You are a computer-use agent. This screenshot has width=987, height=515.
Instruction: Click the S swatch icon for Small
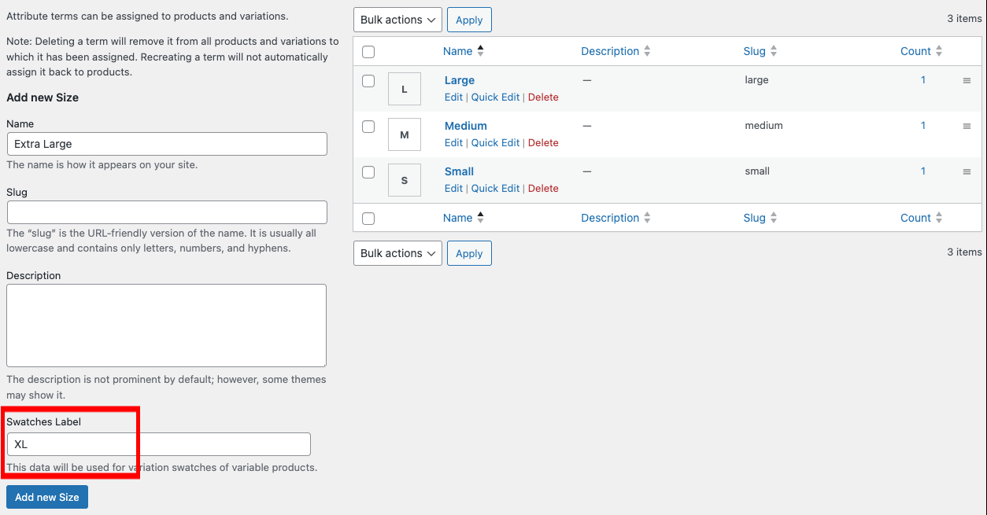tap(404, 179)
